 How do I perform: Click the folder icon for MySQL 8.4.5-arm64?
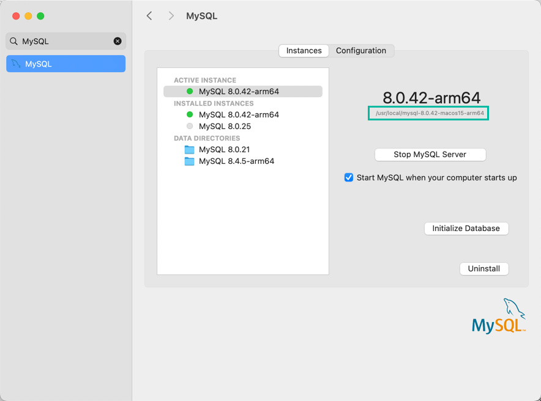coord(190,161)
